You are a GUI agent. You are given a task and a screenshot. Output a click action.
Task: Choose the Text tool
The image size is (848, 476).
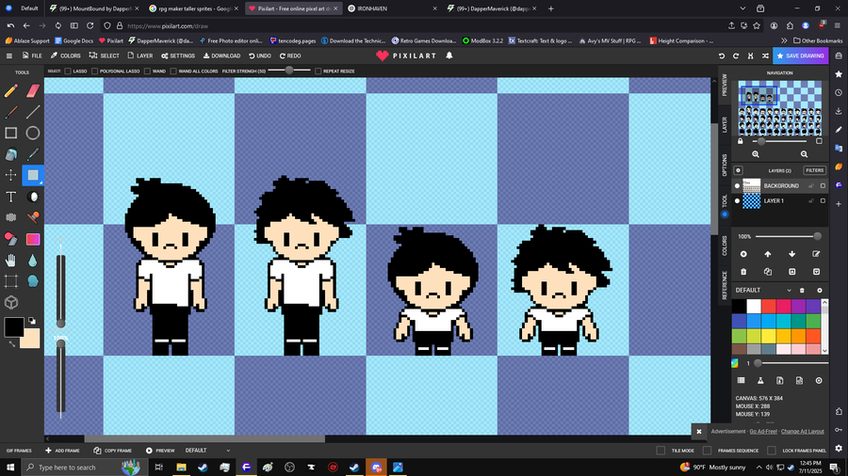[10, 197]
